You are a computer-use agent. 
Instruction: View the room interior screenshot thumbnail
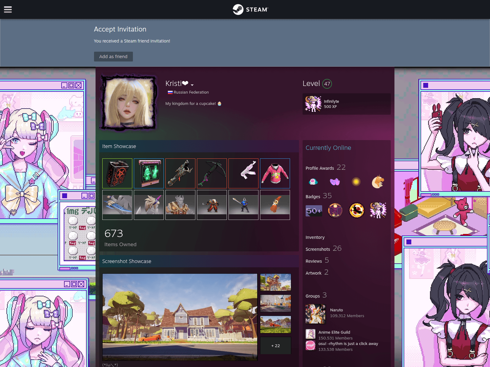pos(276,303)
